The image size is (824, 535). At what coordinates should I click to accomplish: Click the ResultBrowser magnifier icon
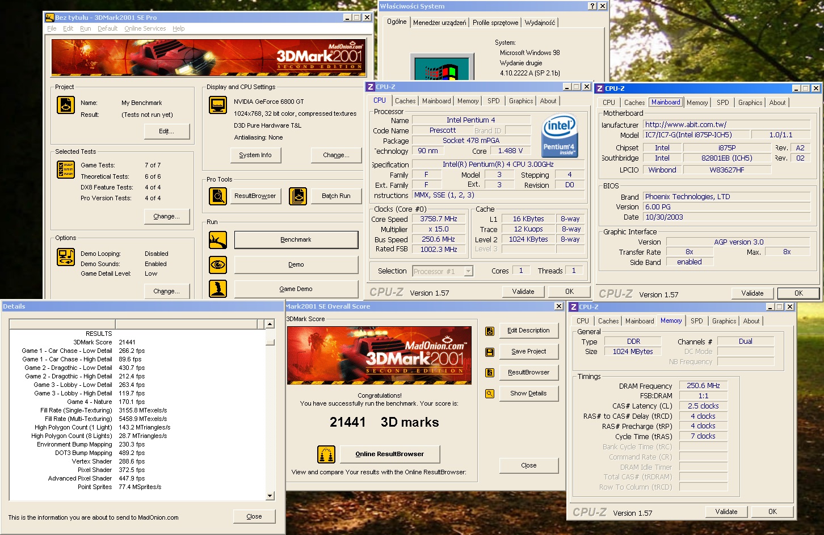tap(218, 196)
